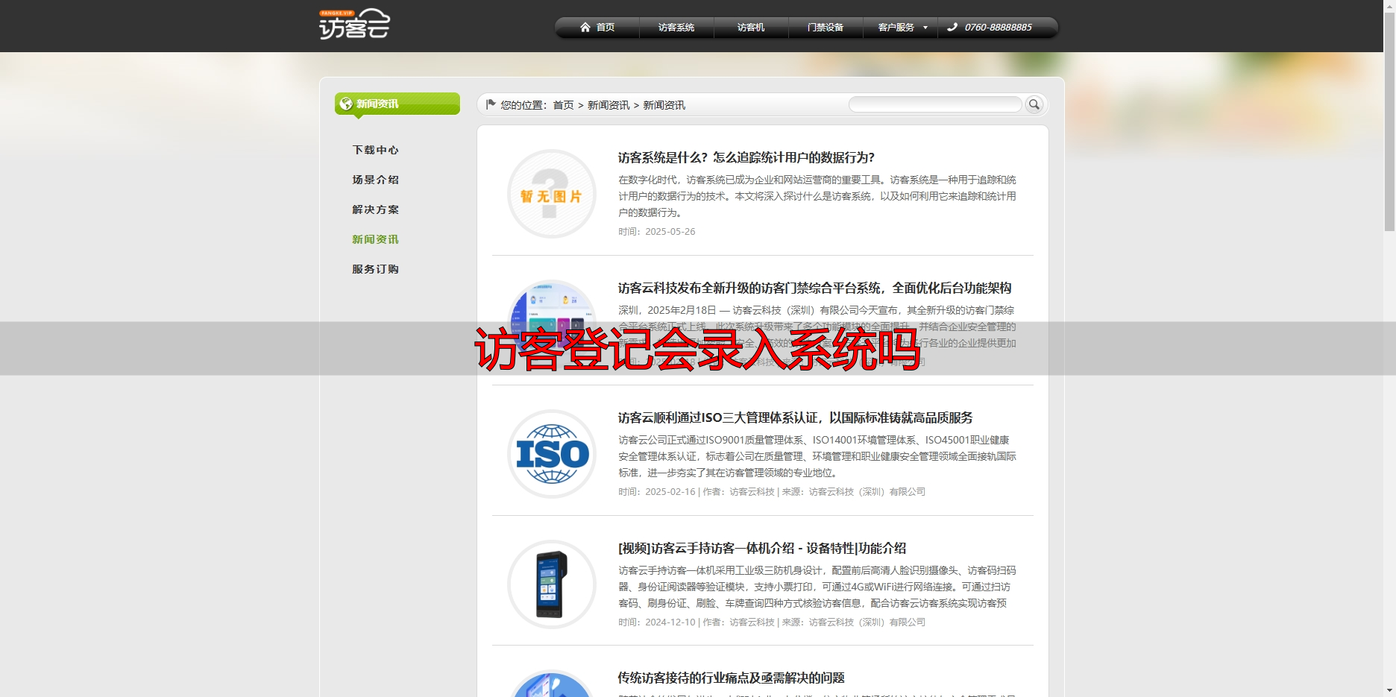Open article 传统访客接待的行业痛点及亟需解决的问题
Image resolution: width=1396 pixels, height=697 pixels.
tap(732, 678)
